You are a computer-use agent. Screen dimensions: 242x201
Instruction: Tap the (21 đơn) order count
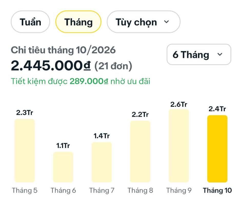113,66
